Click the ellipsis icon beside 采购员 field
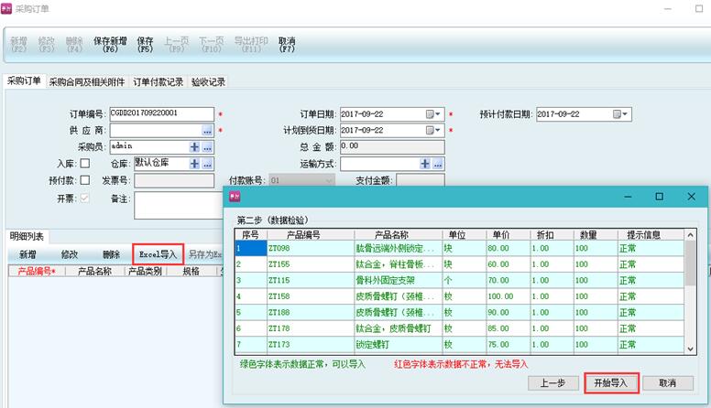 [x=207, y=146]
